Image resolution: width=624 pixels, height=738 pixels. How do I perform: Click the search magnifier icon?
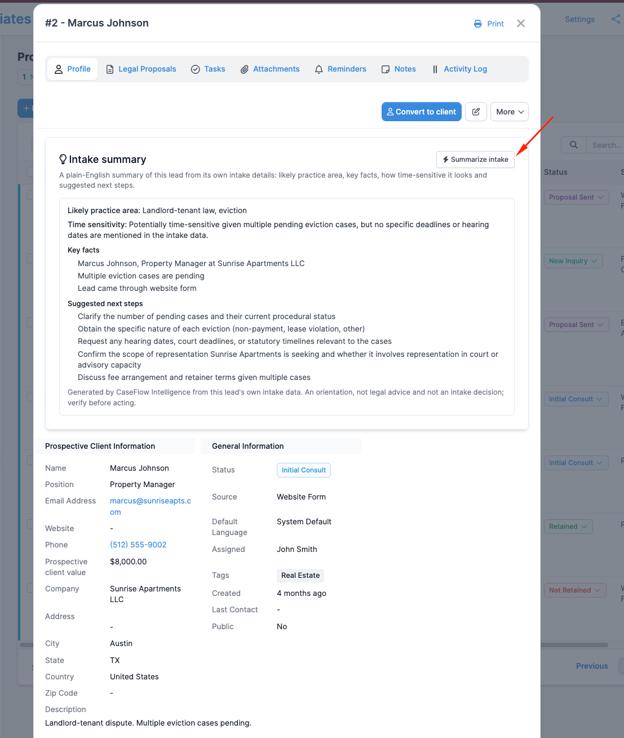point(573,145)
